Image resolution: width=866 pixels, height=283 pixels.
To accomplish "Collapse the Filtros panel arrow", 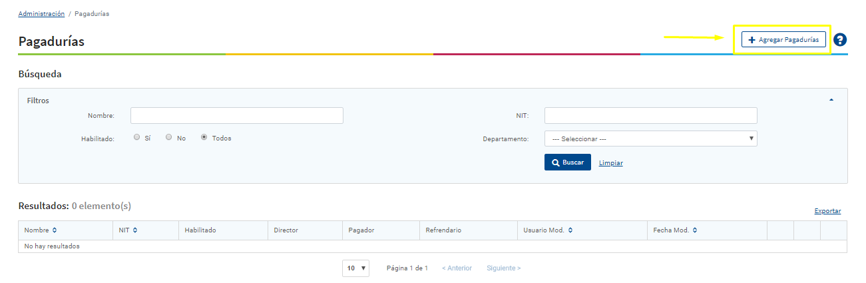I will tap(831, 100).
